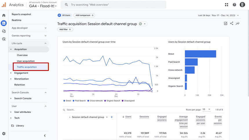Open the Admin gear settings
The image size is (249, 140).
(x=4, y=134)
